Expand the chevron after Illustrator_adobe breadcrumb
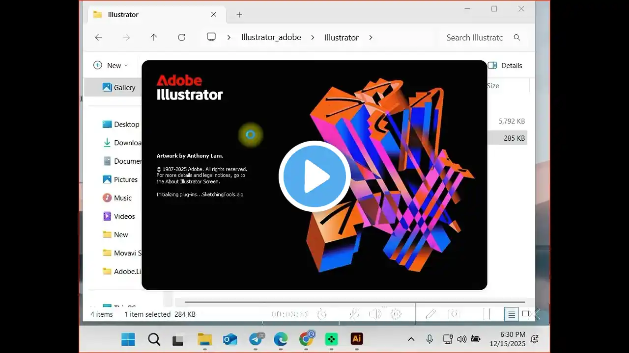 click(x=313, y=37)
